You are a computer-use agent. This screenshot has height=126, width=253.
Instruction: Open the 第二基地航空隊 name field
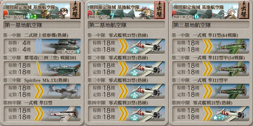click(126, 25)
